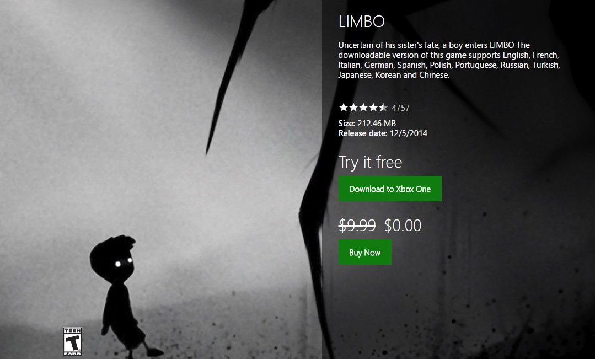Click the boy's glowing white eyes
This screenshot has width=595, height=359.
point(124,262)
